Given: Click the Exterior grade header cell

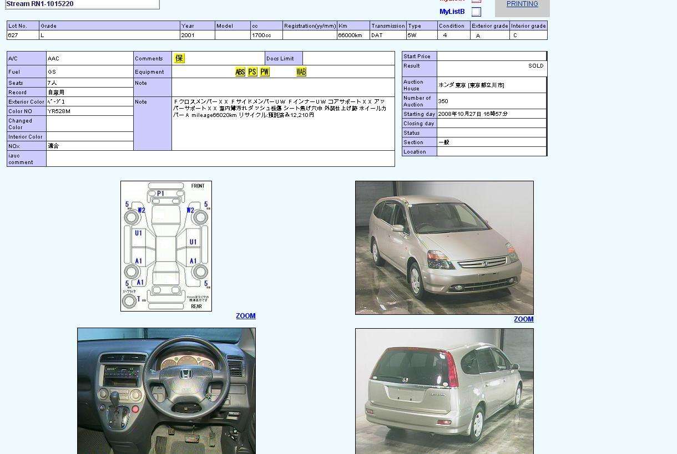Looking at the screenshot, I should pos(489,25).
